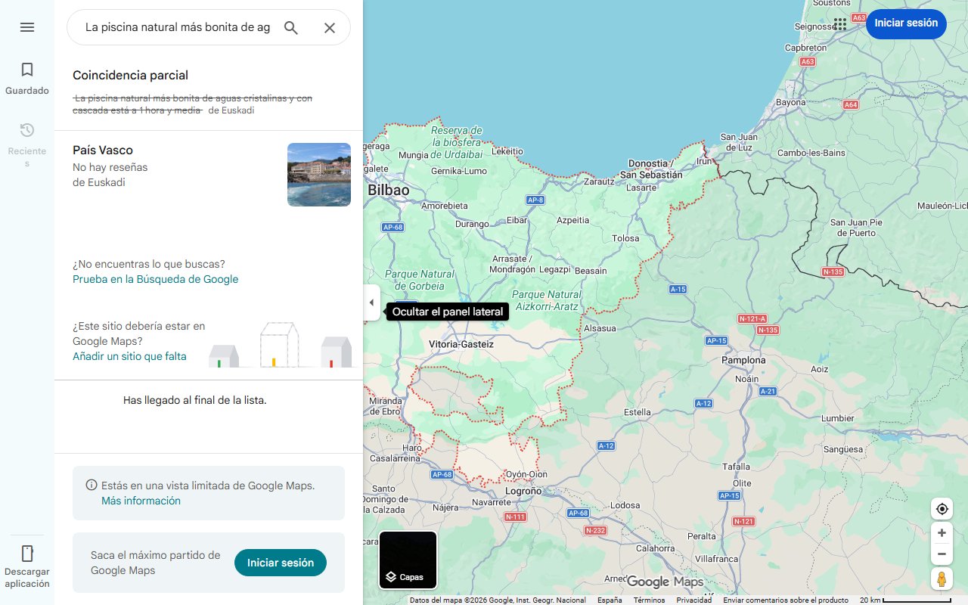The image size is (968, 605).
Task: Open the Google apps grid
Action: click(x=840, y=24)
